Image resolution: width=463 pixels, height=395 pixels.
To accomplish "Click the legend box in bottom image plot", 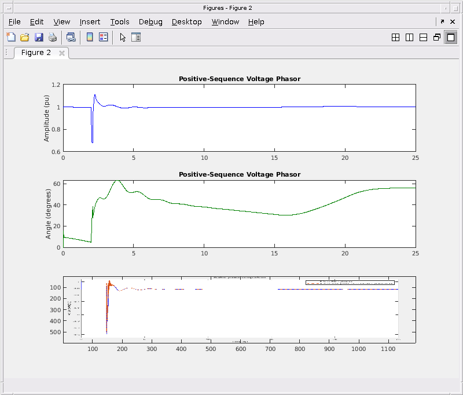I will pos(350,283).
